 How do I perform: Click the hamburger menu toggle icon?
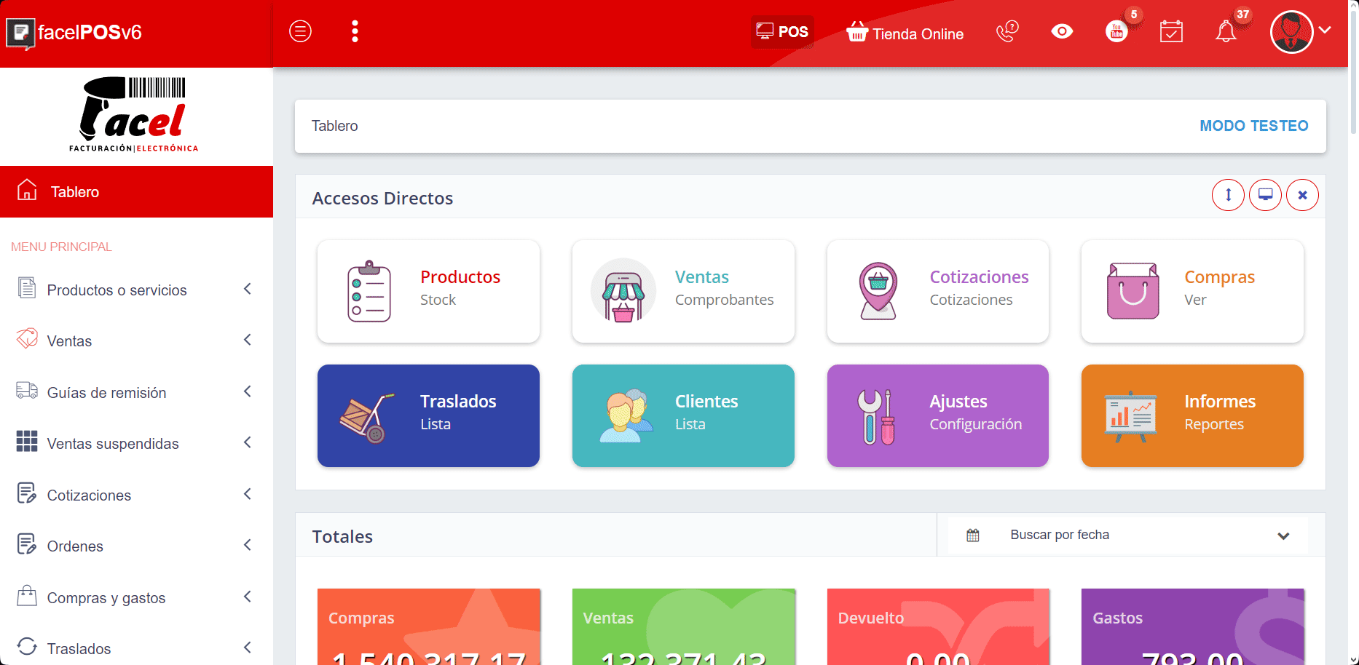tap(300, 31)
